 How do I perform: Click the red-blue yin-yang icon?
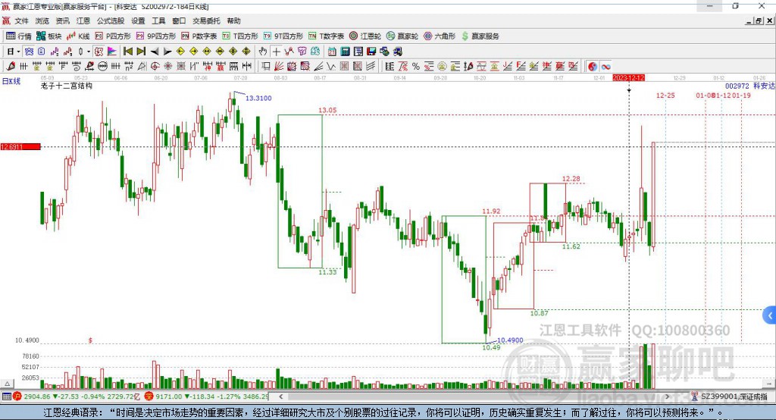point(593,67)
